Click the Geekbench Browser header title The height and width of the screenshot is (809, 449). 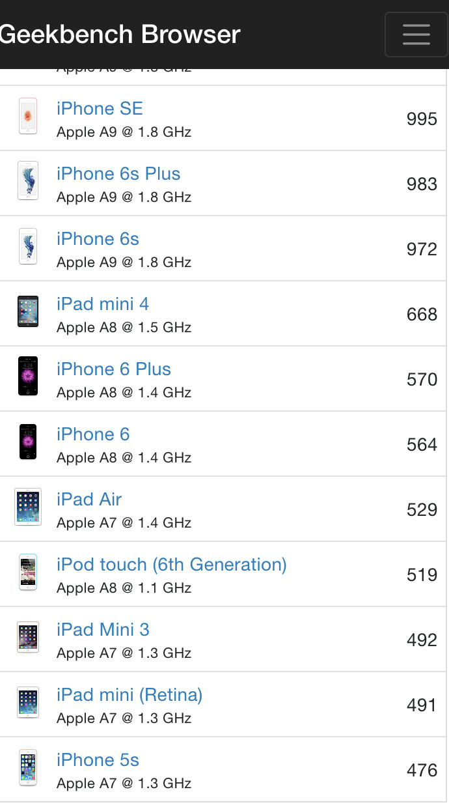point(120,34)
